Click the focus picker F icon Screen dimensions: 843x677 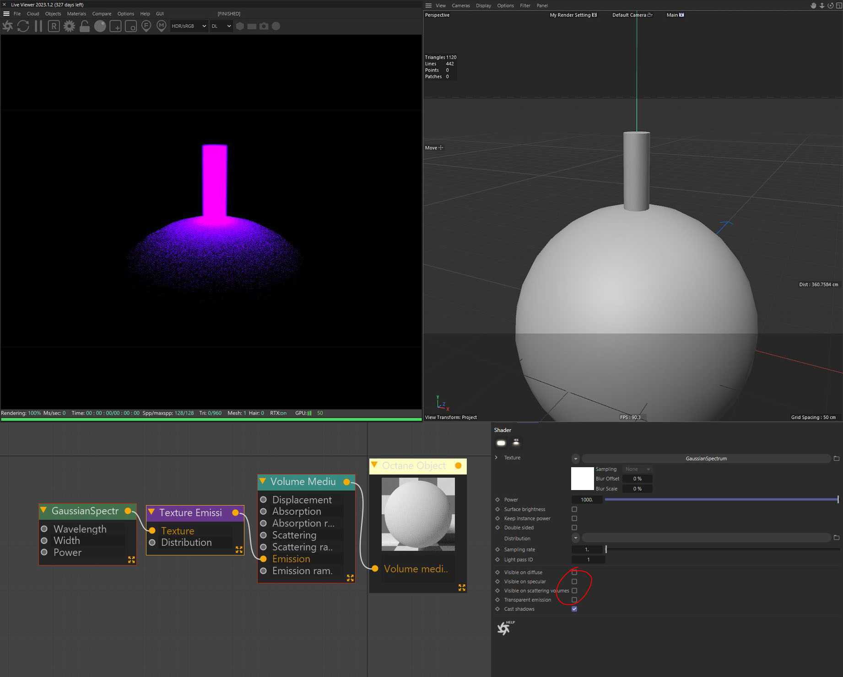(x=146, y=26)
